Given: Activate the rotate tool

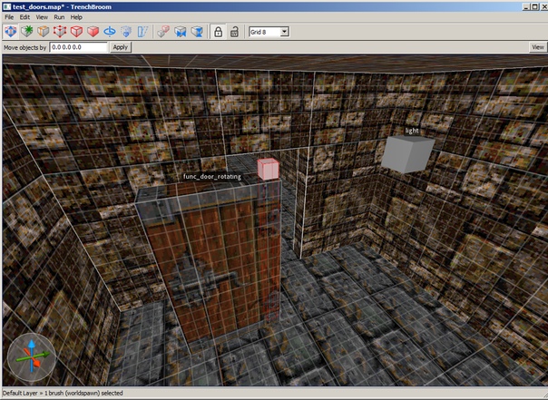Looking at the screenshot, I should [110, 32].
